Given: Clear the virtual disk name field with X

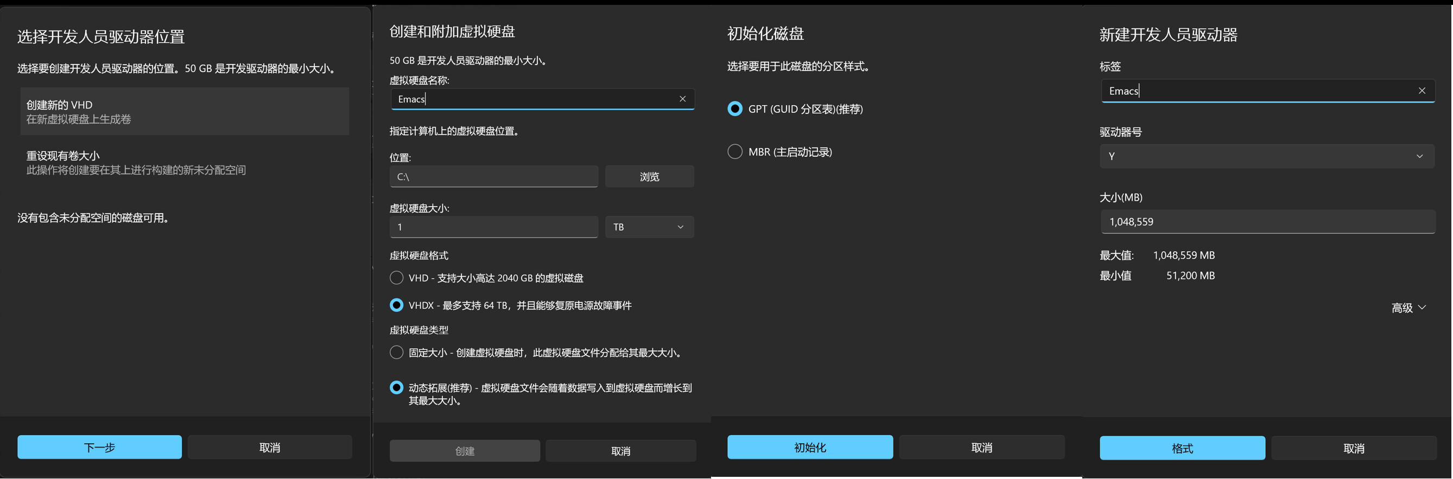Looking at the screenshot, I should click(682, 99).
